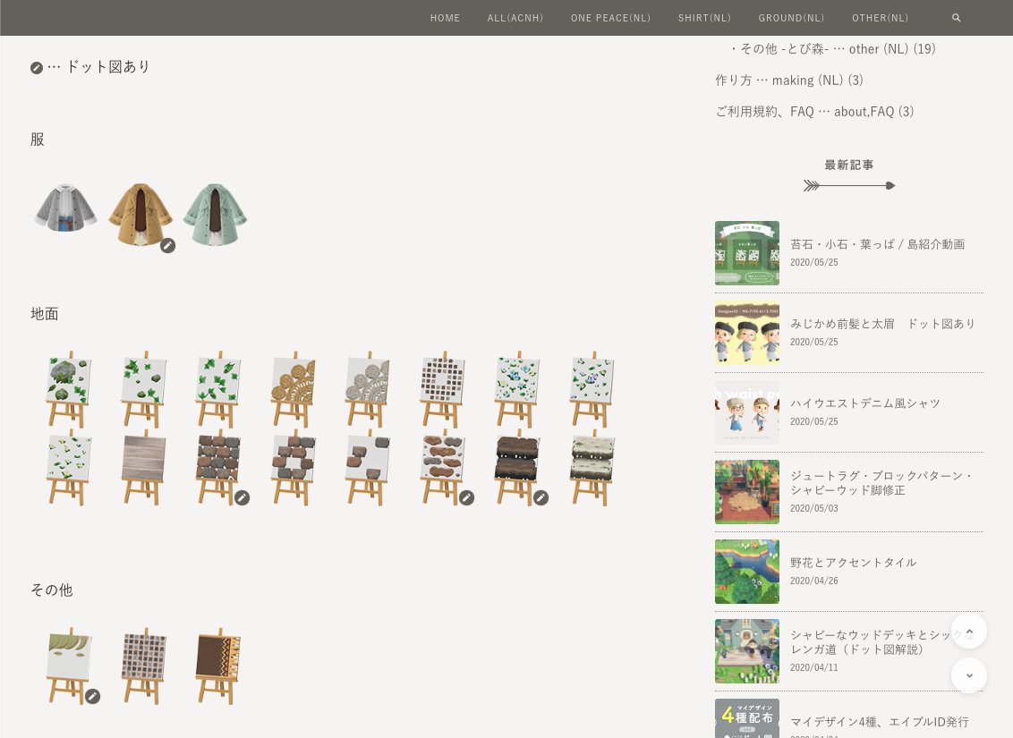Open article みじかめ前髪と太眉 ドット図あり
The image size is (1013, 738).
click(882, 324)
